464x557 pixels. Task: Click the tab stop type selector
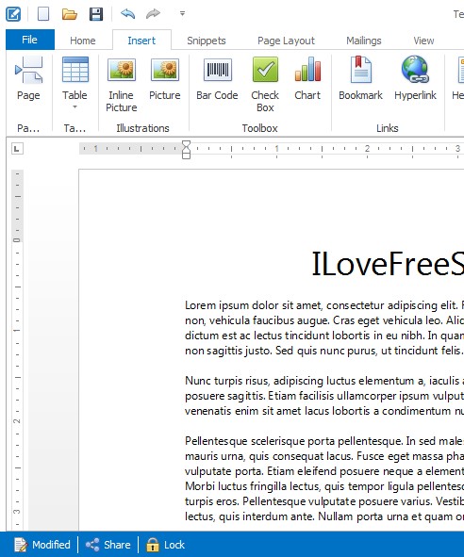click(17, 149)
